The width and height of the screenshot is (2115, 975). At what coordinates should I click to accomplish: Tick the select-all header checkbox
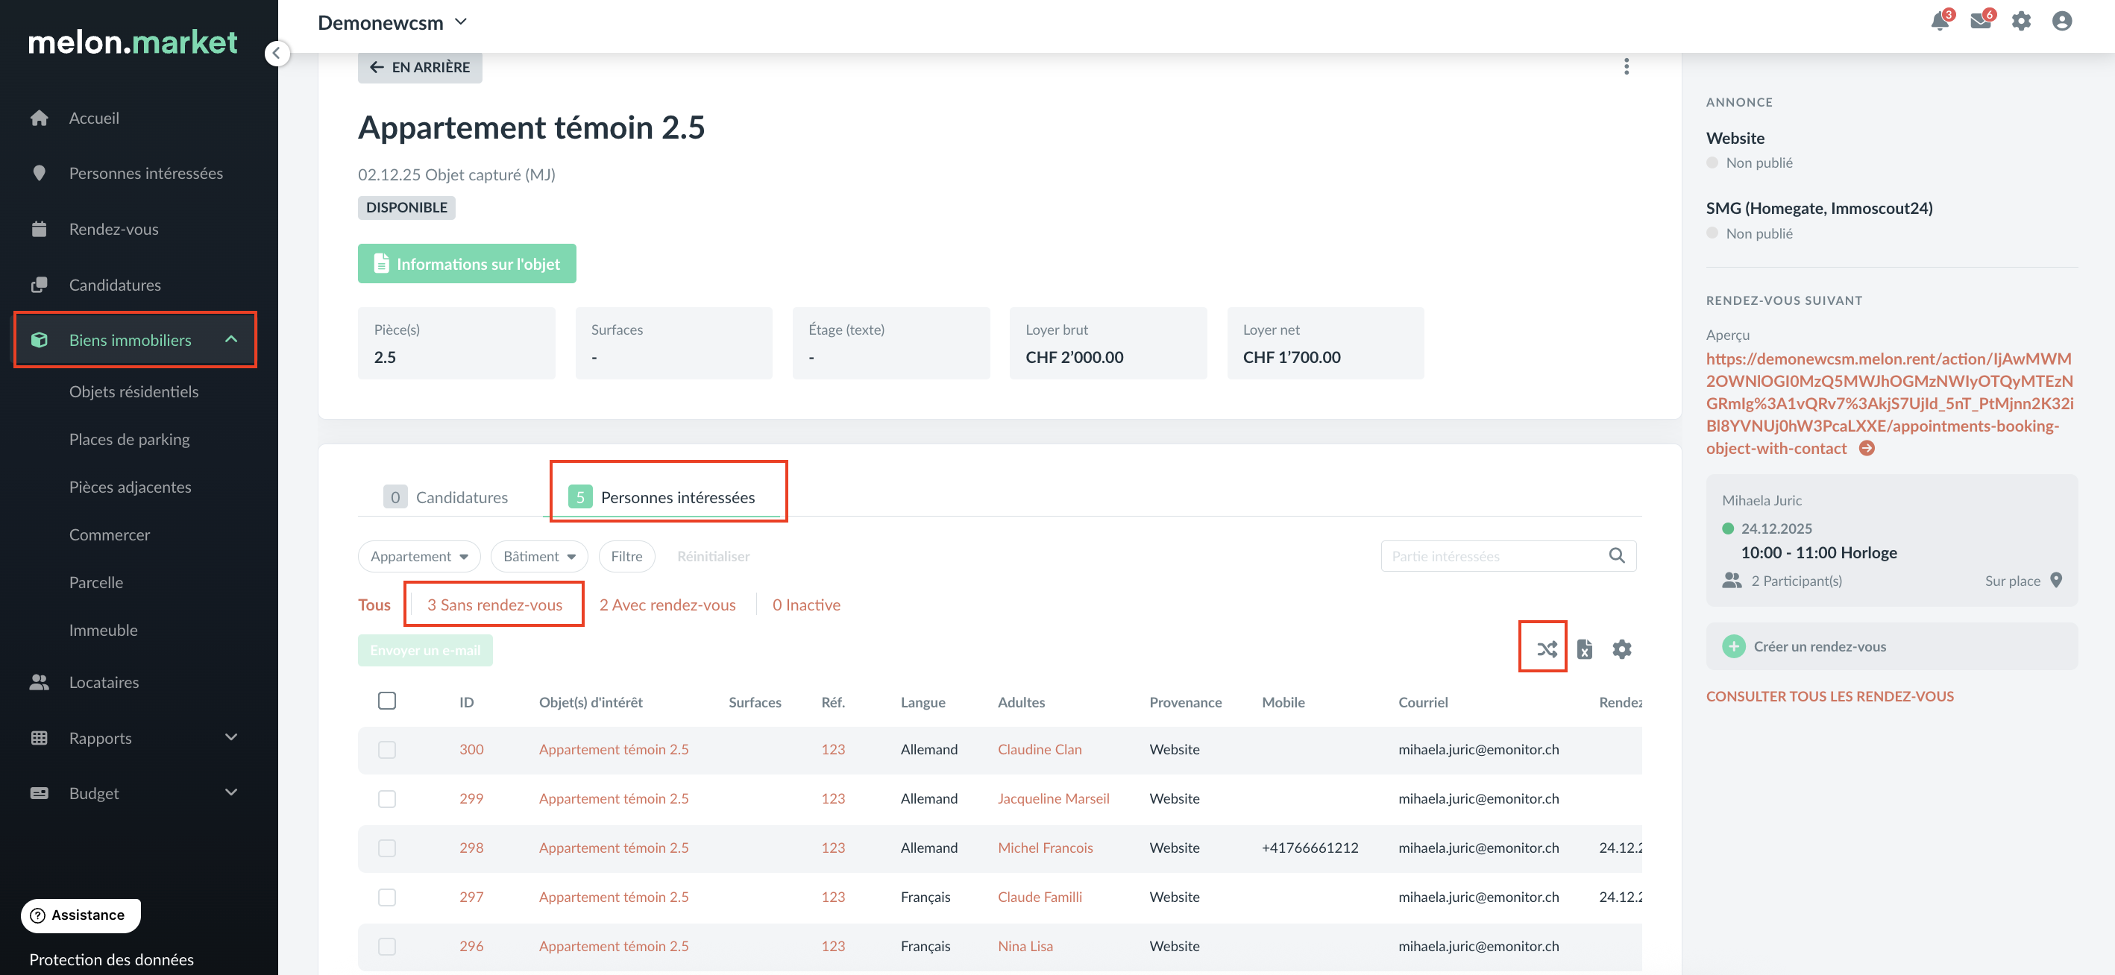point(387,701)
